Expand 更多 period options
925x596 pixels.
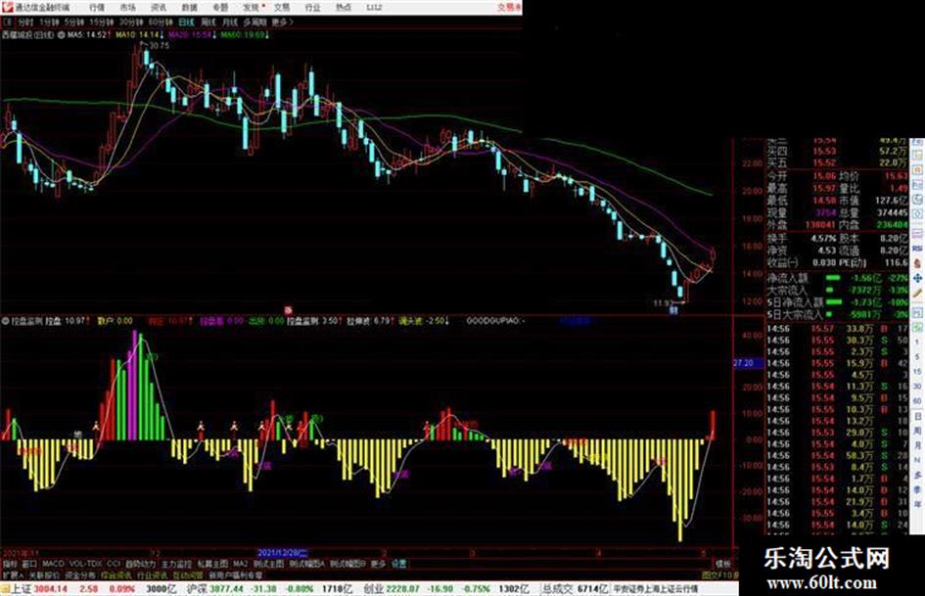(282, 23)
